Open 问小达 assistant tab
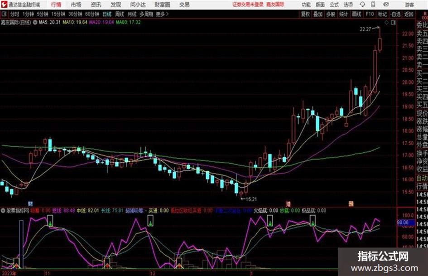 [138, 5]
